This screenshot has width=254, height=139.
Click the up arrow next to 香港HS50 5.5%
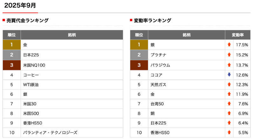click(229, 132)
